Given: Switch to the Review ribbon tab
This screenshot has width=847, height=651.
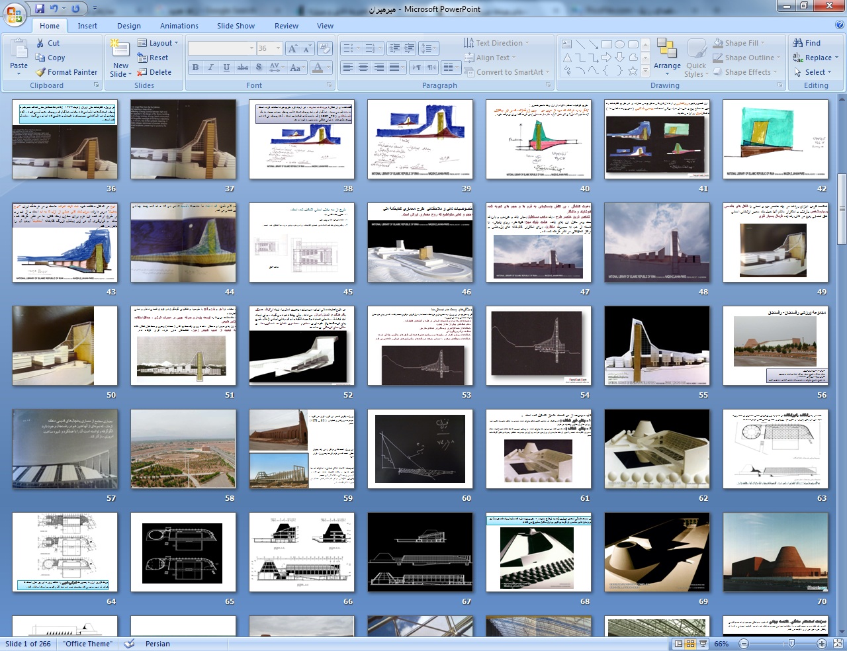Looking at the screenshot, I should click(287, 26).
